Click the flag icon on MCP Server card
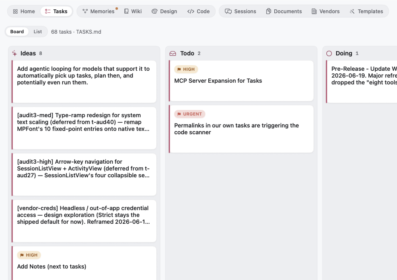397x280 pixels. [x=179, y=69]
